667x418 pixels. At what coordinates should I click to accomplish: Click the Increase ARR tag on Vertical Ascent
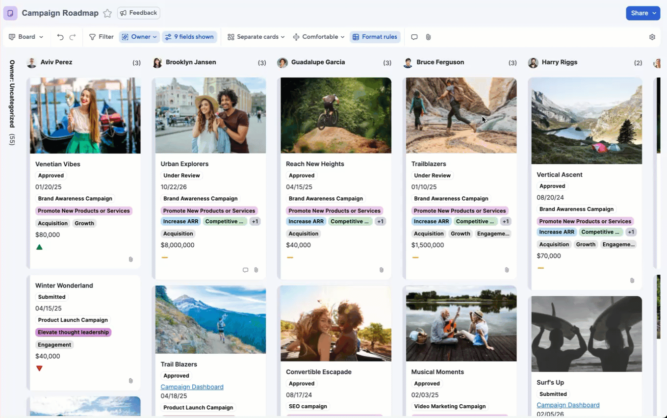click(x=557, y=232)
